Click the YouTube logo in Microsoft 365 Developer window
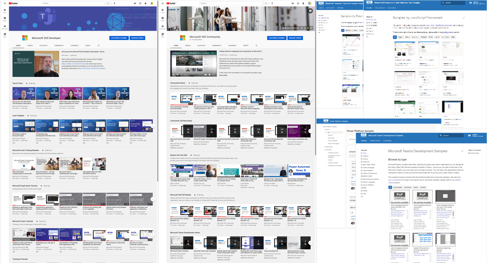Viewport: 487px width, 263px height. pyautogui.click(x=14, y=3)
